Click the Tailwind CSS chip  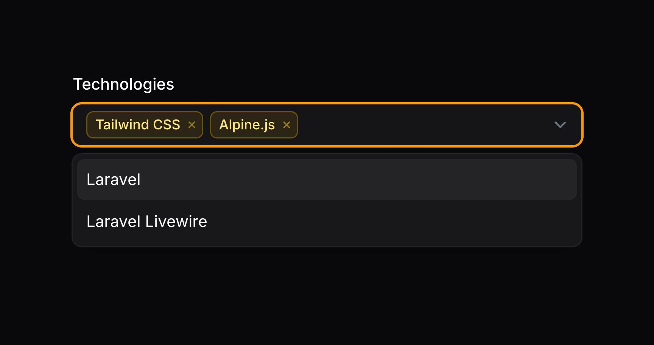click(x=138, y=125)
